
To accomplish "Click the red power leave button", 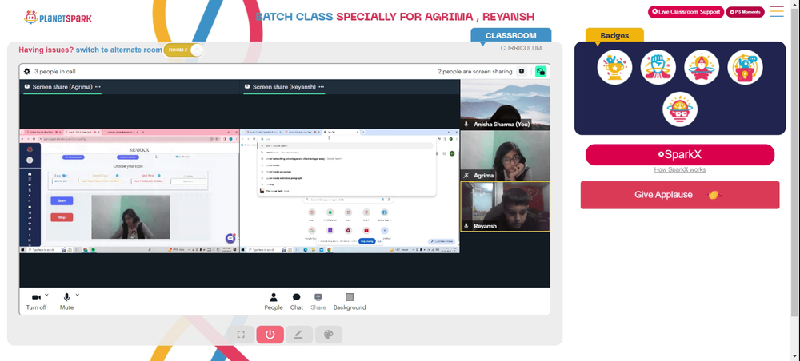I will 270,335.
